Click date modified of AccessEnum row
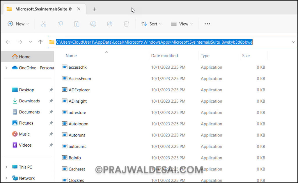This screenshot has width=298, height=183. (x=168, y=79)
